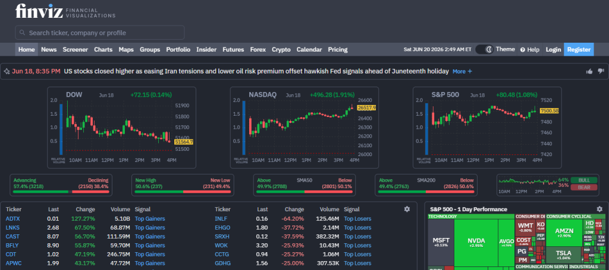The image size is (609, 270).
Task: Open the Calendar menu item
Action: 309,50
